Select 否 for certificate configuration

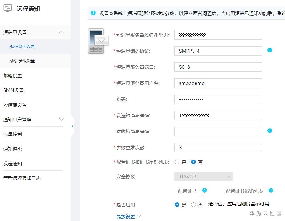(x=194, y=162)
